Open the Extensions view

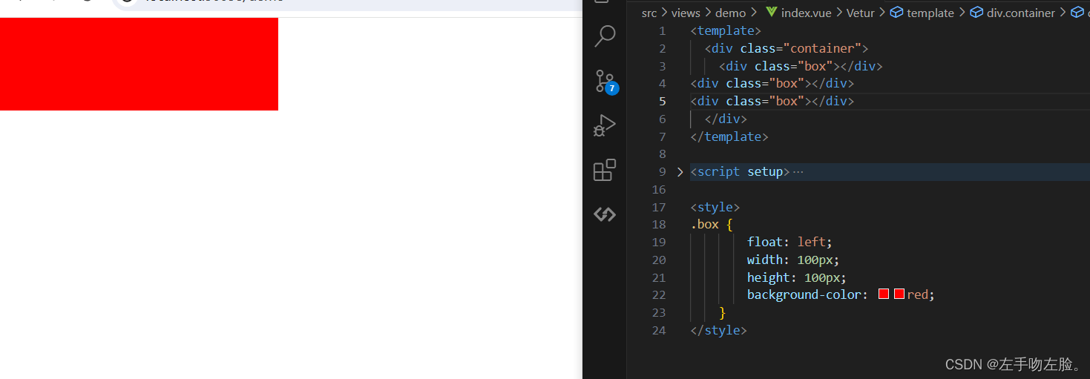click(x=605, y=170)
